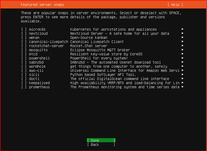Screen dimensions: 207x151
Task: Click 'PowerShell for every system!' description
Action: pyautogui.click(x=99, y=58)
